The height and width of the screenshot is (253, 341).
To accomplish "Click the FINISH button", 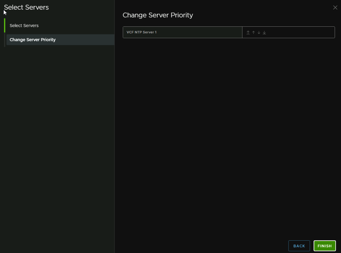I will [325, 246].
